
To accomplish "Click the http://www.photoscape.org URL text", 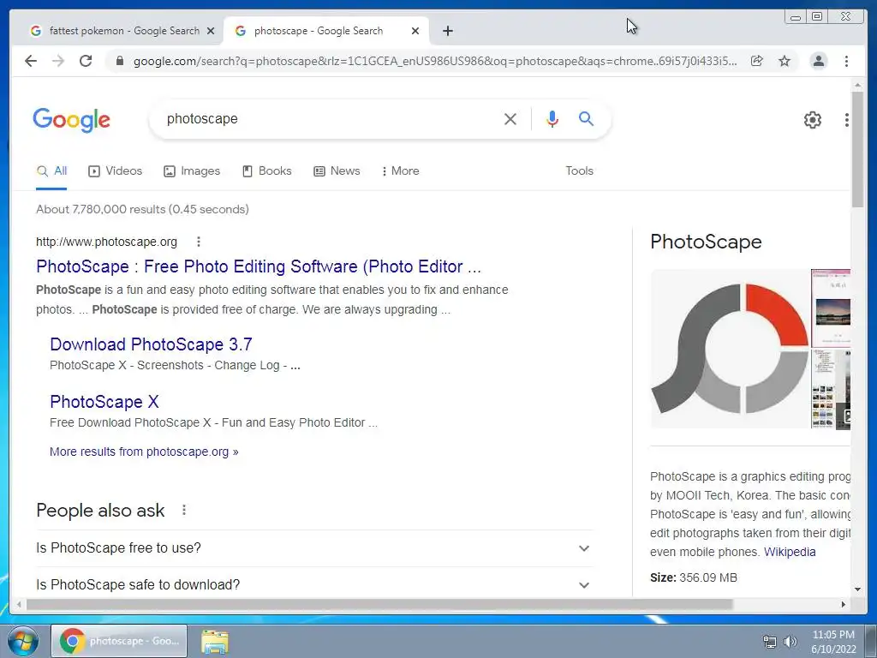I will 106,242.
